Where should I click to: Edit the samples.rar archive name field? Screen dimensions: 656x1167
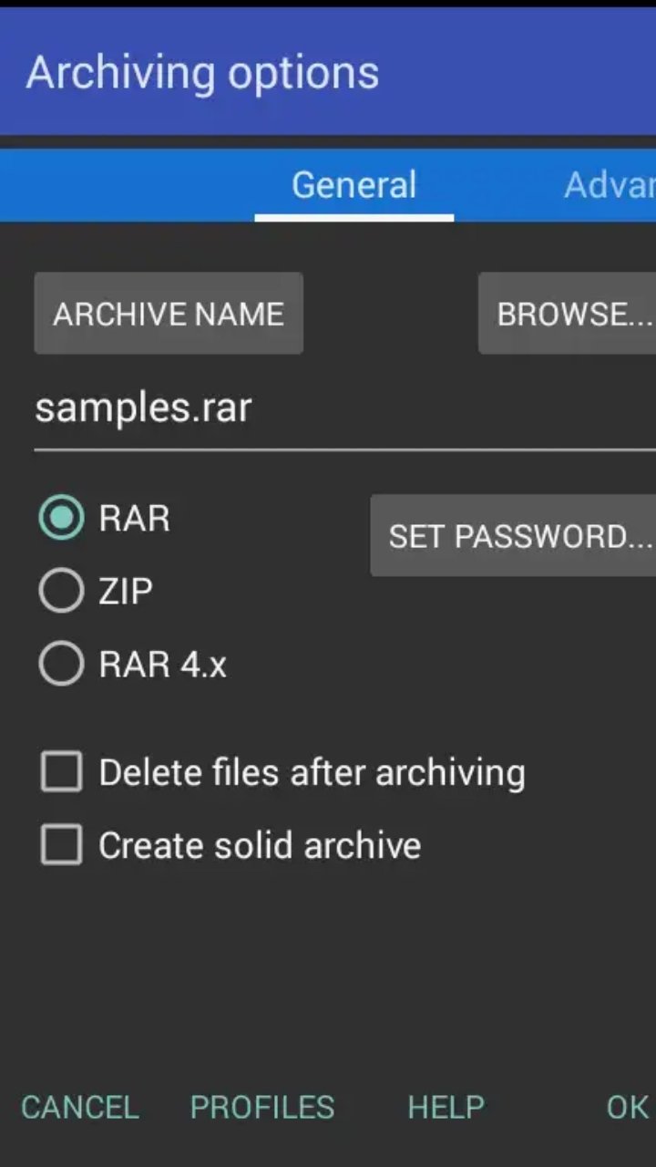[x=344, y=410]
